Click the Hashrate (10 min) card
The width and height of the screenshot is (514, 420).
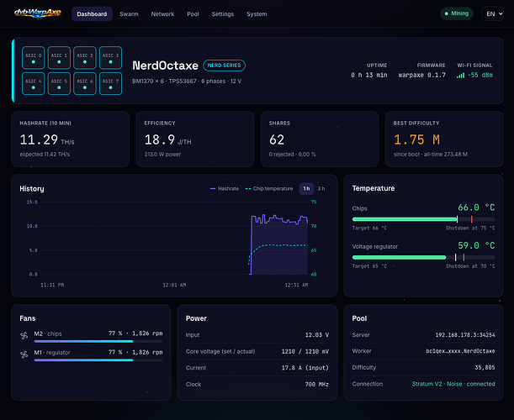click(x=70, y=139)
